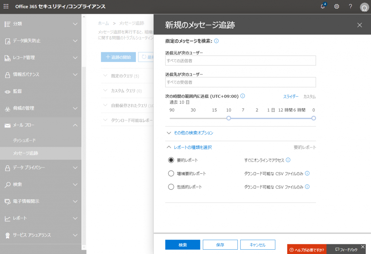Click the 情報ガバナンス lock icon
Image resolution: width=371 pixels, height=254 pixels.
pos(8,75)
